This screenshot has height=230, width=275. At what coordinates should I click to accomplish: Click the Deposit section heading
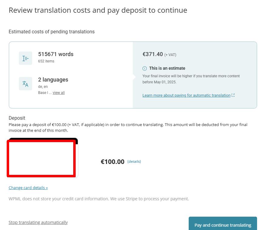[17, 118]
